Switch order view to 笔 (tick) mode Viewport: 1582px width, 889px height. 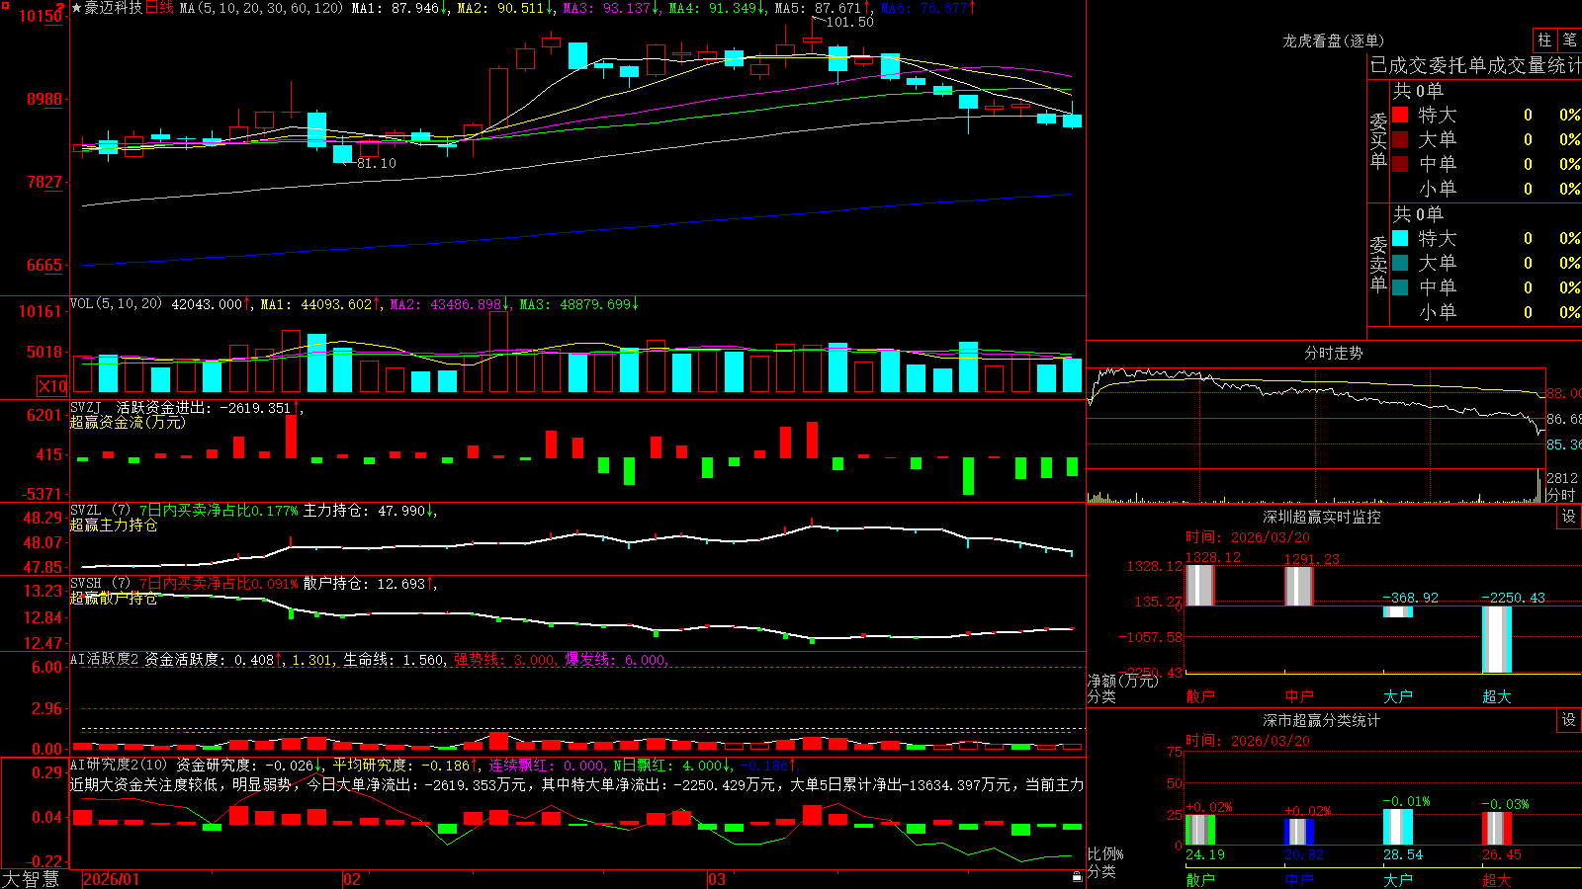click(x=1569, y=40)
